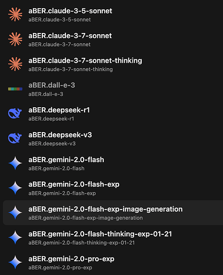Select the aBER.deepseek-v3 entry
Screen dimensions: 223x275
point(113,139)
